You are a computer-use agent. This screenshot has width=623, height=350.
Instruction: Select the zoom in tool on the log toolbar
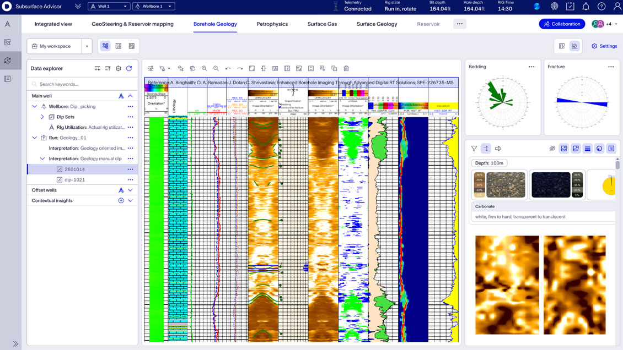tap(204, 68)
